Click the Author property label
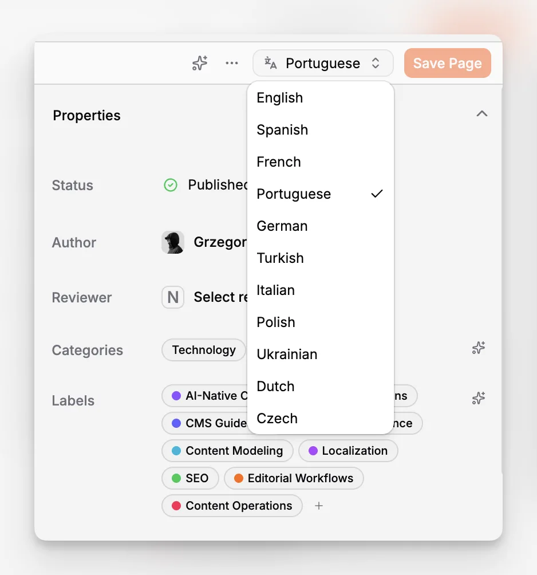 (x=74, y=242)
